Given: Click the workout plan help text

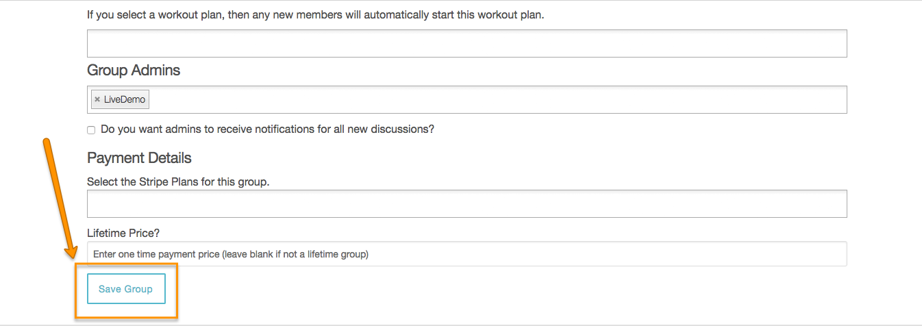Looking at the screenshot, I should [315, 14].
